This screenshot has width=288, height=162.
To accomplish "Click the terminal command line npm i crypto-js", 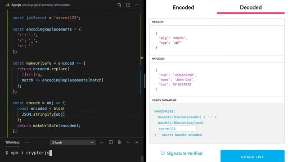I will tap(29, 153).
